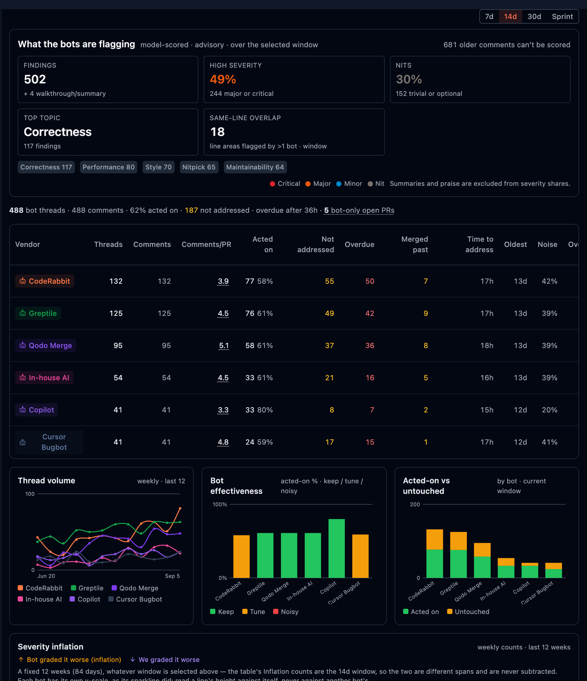Filter by the Performance 80 chip

pos(108,167)
